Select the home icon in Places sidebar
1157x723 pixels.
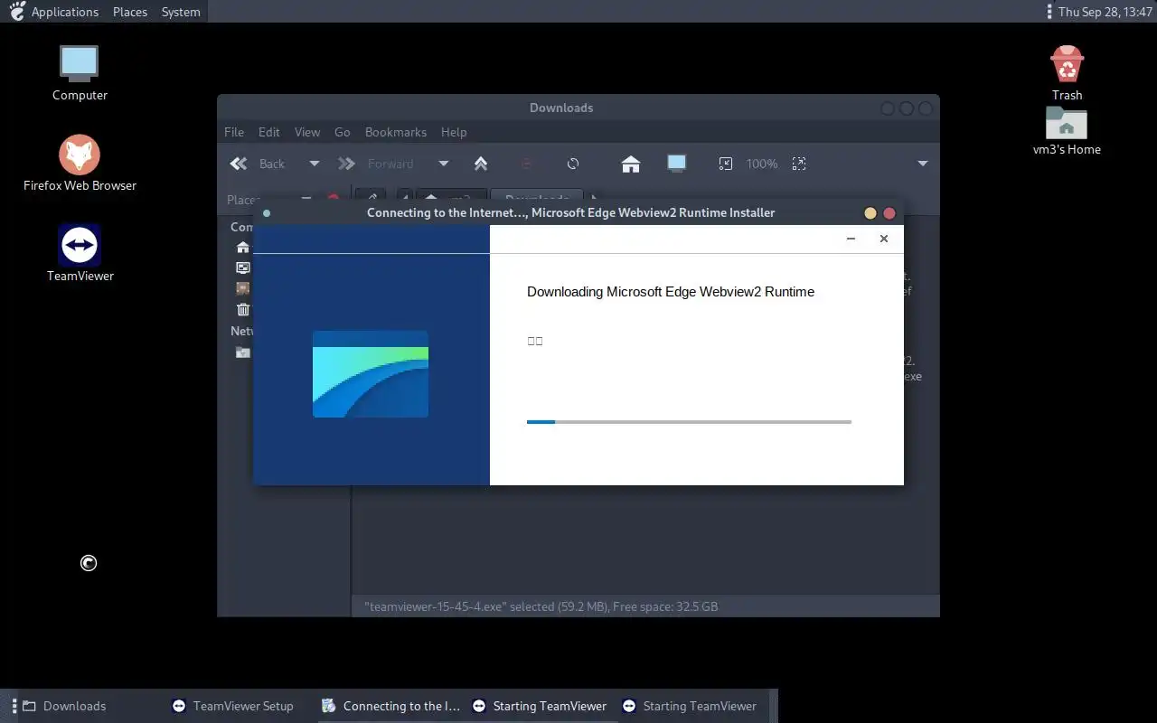point(242,247)
